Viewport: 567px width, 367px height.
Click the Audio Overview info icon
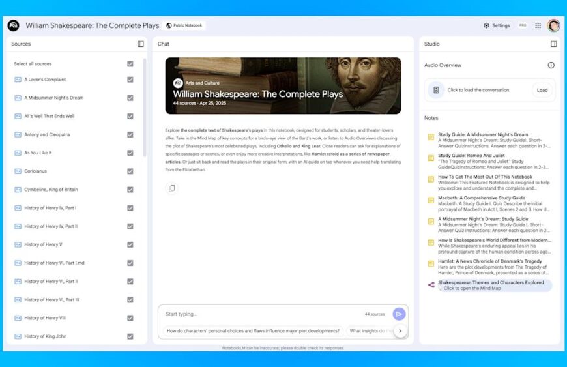coord(551,65)
